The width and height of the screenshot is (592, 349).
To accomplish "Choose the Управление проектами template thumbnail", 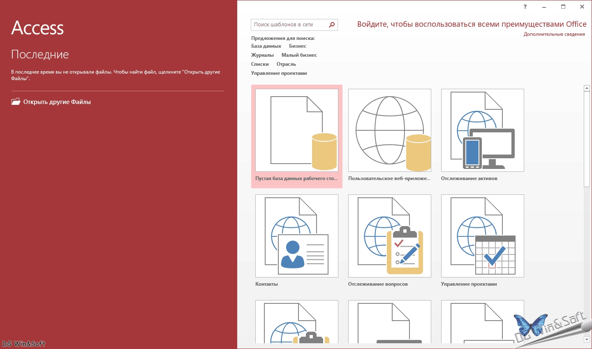I will (x=483, y=236).
